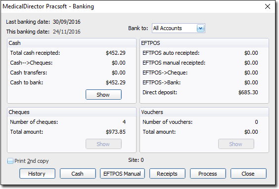279x189 pixels.
Task: Click EFTPOS auto receipted label
Action: pos(171,53)
